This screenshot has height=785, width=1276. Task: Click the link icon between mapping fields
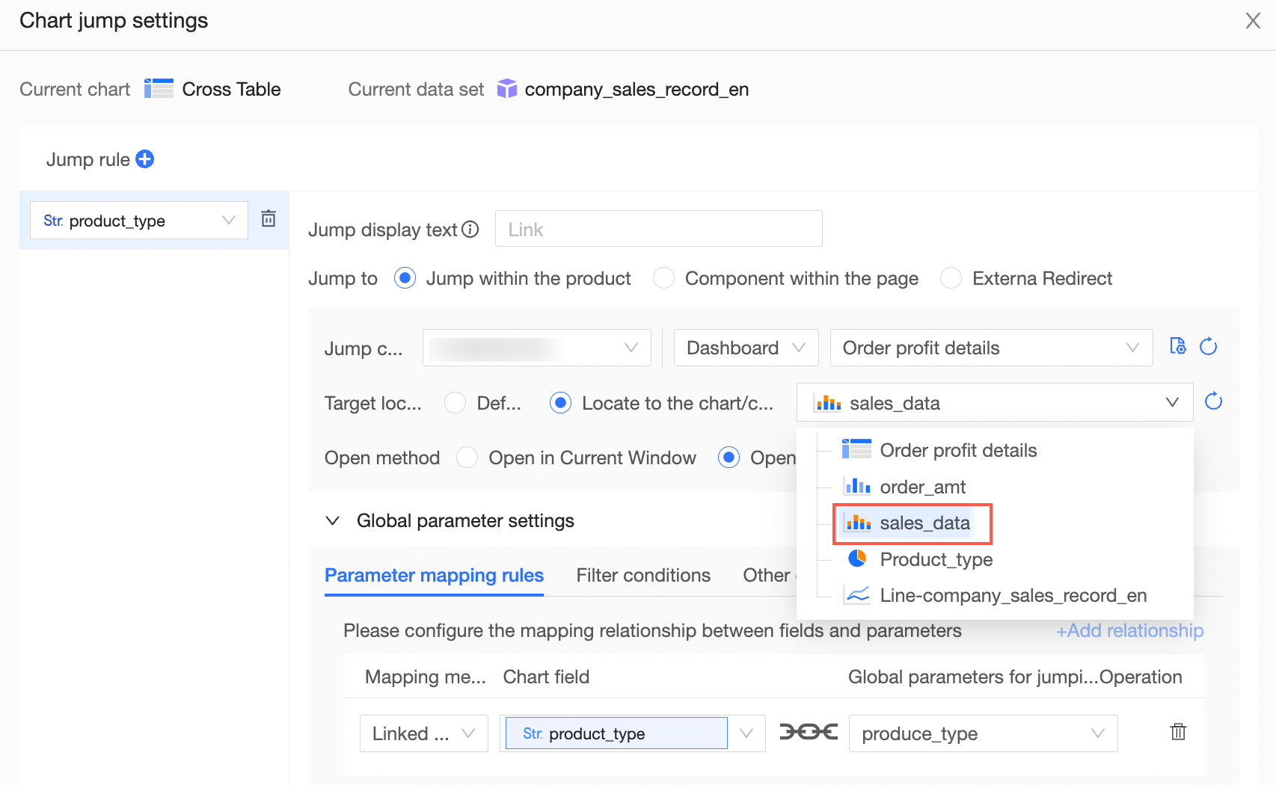(808, 732)
